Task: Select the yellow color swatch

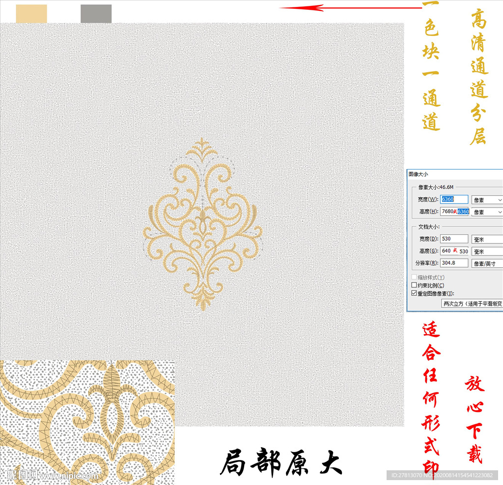Action: click(x=30, y=13)
